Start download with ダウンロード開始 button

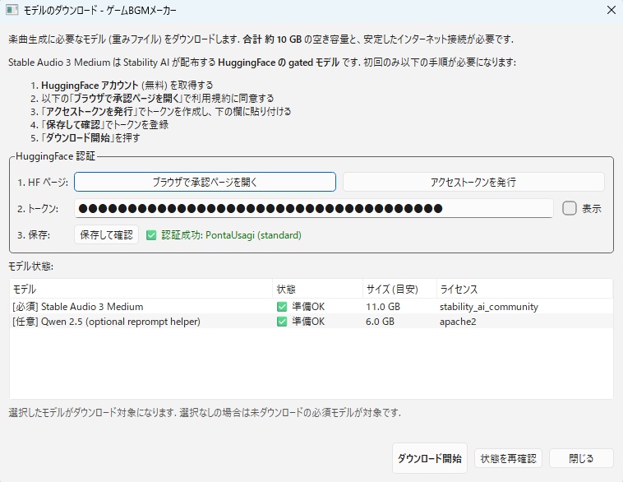pos(430,458)
